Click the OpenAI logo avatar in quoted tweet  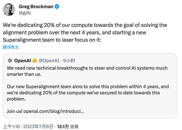[x=10, y=61]
